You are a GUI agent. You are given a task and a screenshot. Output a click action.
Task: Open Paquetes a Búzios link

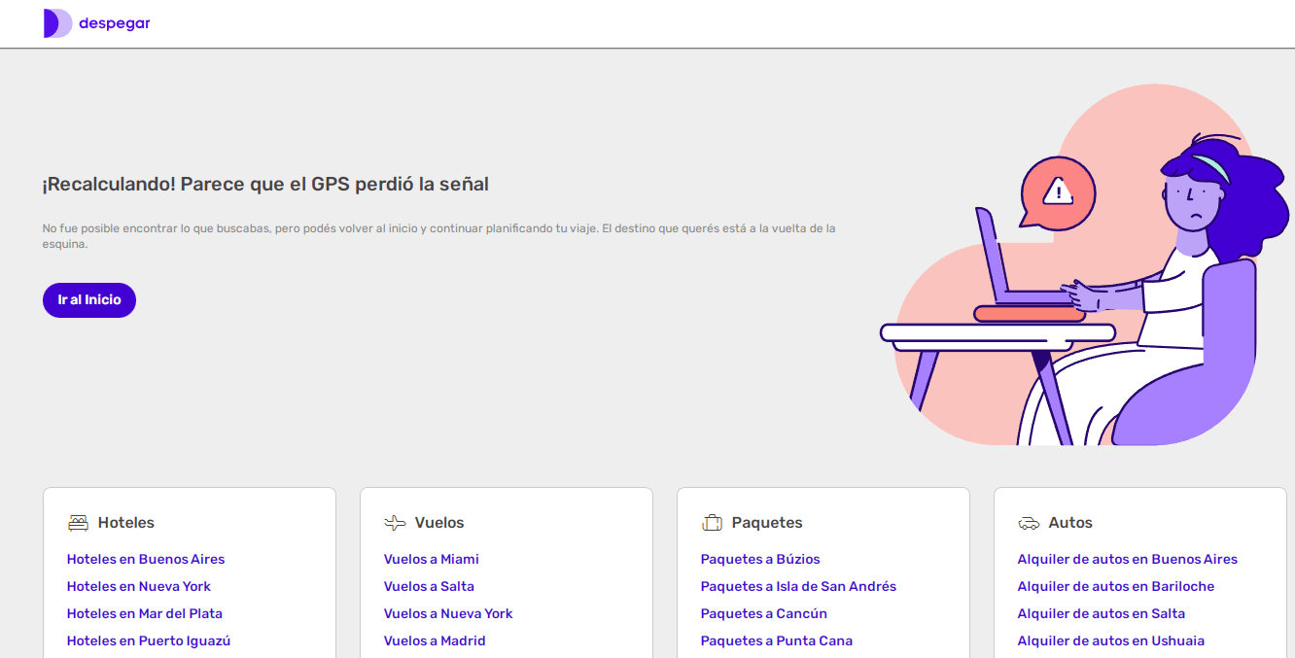tap(760, 559)
